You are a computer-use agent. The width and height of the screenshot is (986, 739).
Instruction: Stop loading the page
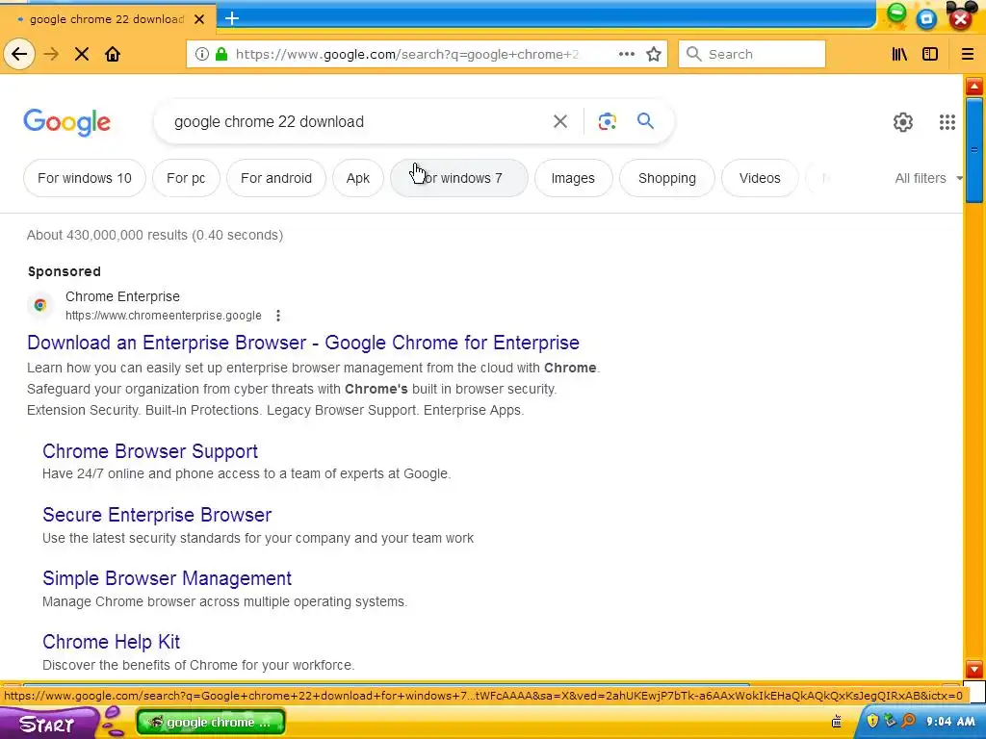pos(82,54)
